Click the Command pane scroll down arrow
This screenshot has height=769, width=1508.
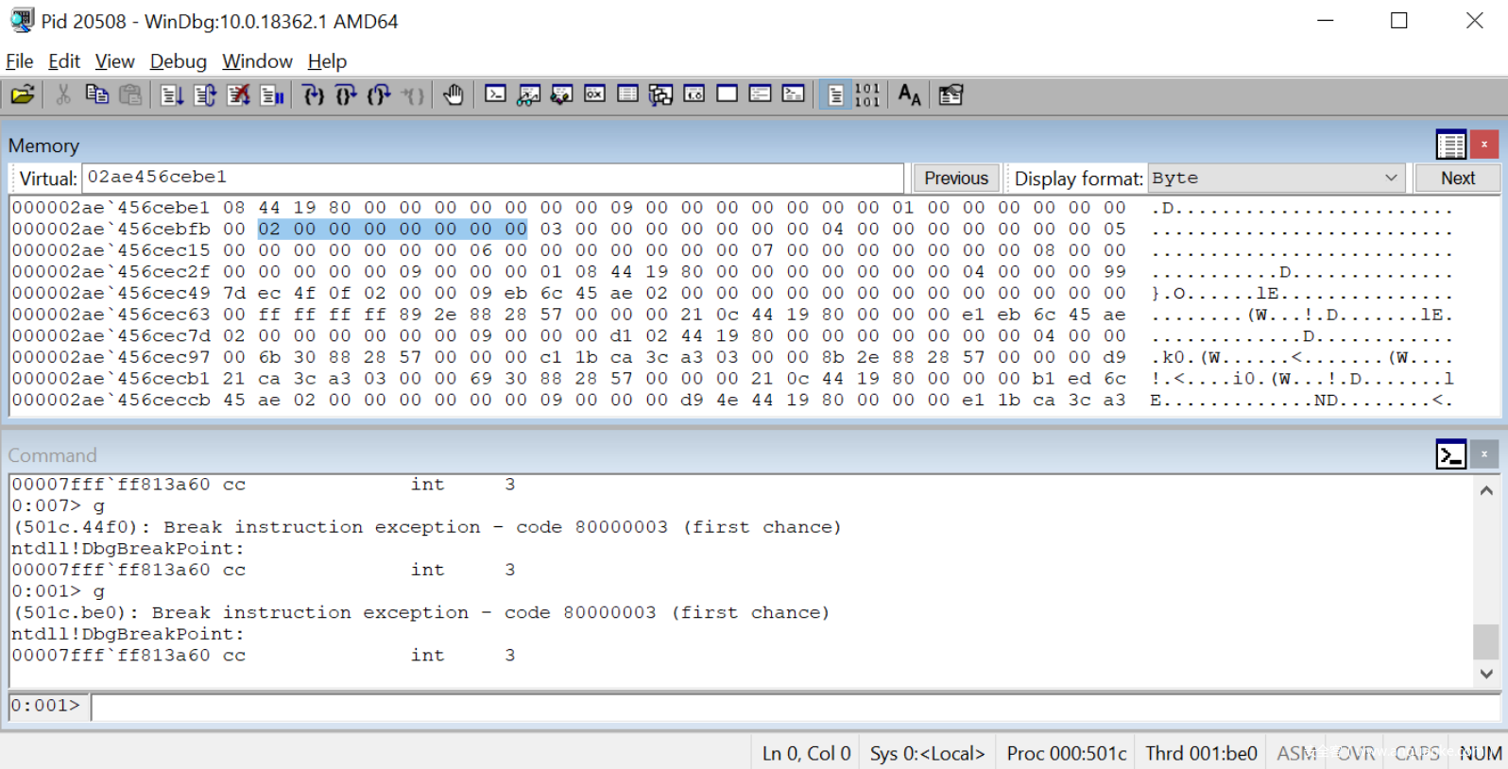tap(1486, 674)
